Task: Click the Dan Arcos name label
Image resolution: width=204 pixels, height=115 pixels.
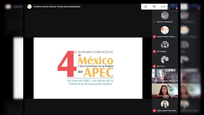Action: 161,66
